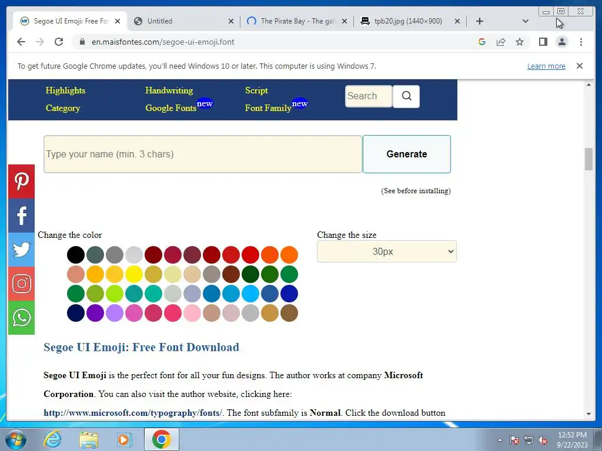View site information lock icon
The height and width of the screenshot is (451, 602).
click(x=82, y=42)
